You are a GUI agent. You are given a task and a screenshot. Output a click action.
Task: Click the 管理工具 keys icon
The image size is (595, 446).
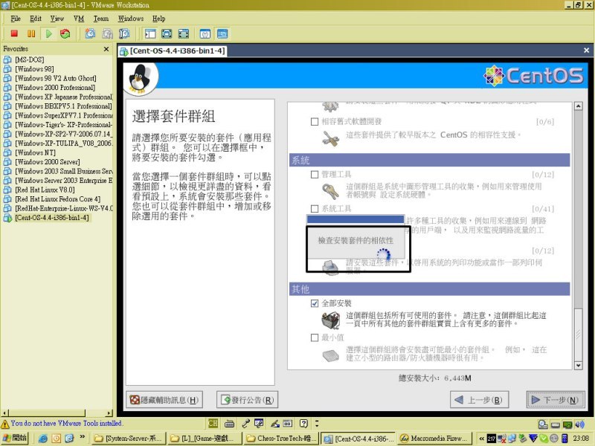(330, 191)
